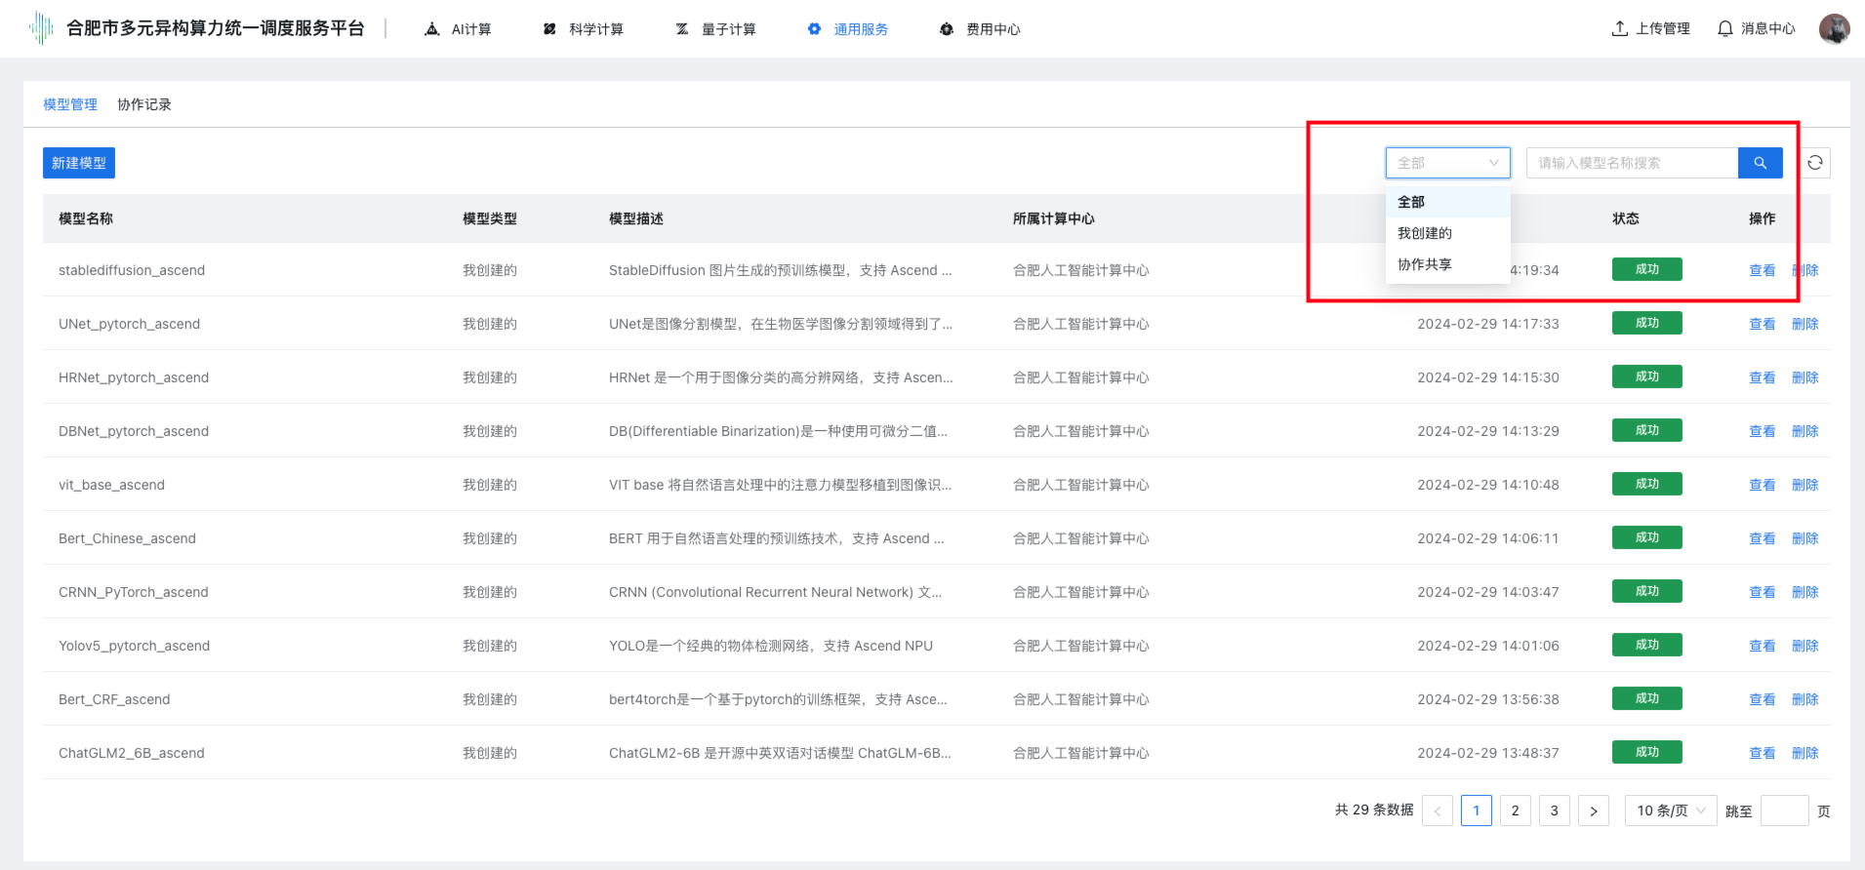1865x870 pixels.
Task: Click the AI计算 triangle icon
Action: pyautogui.click(x=432, y=29)
